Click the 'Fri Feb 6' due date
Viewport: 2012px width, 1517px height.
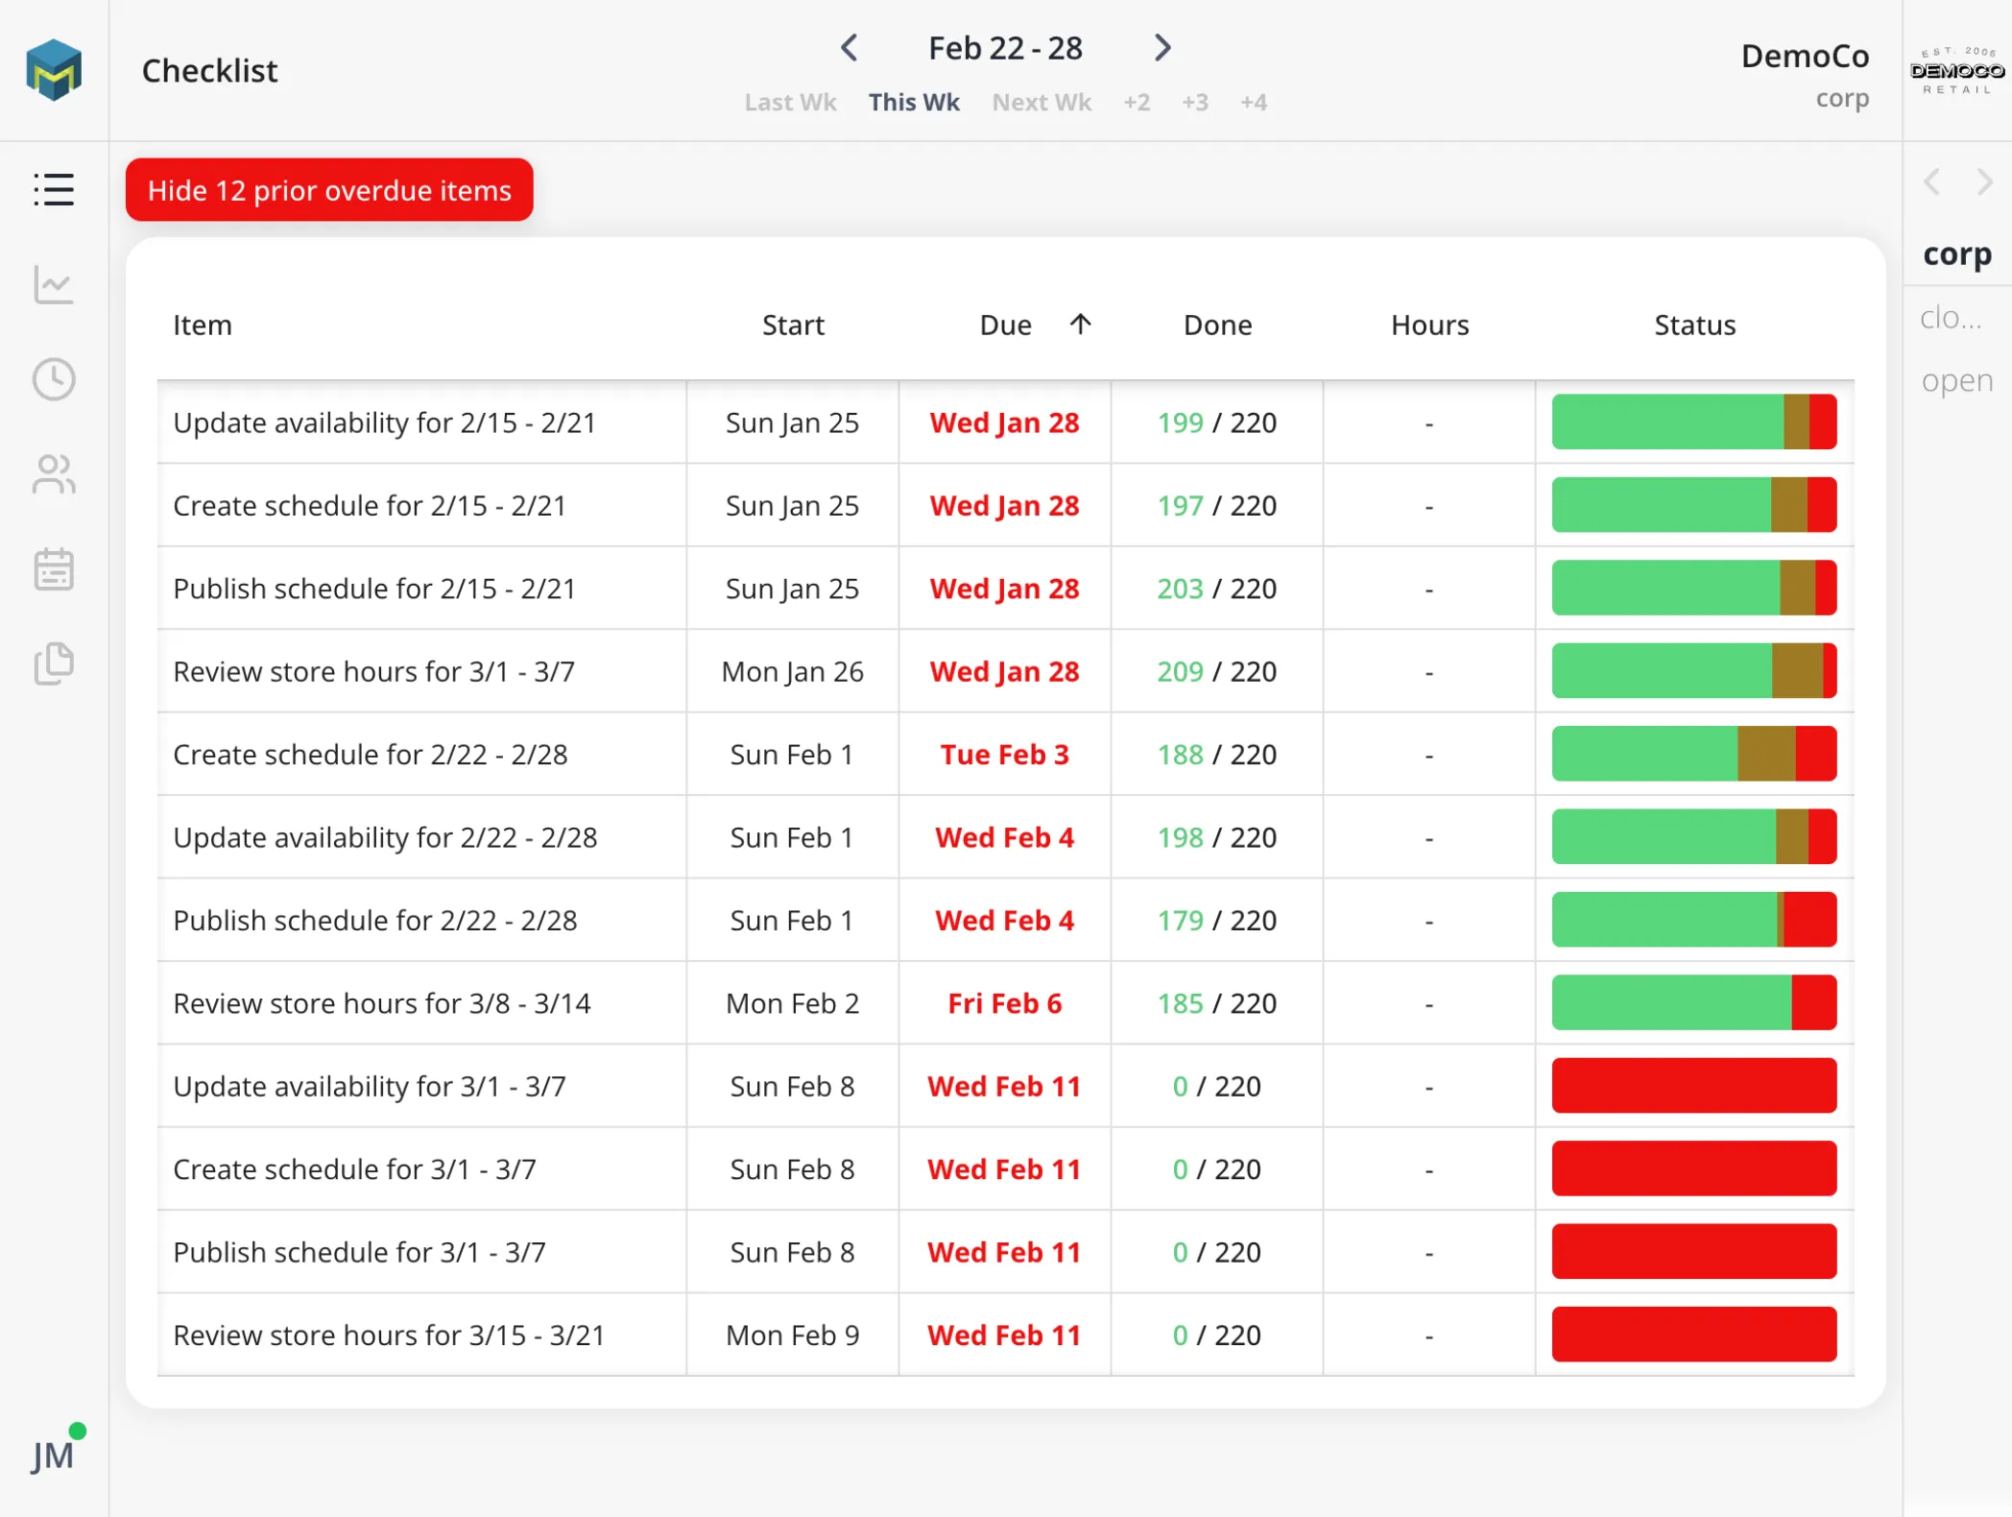tap(1004, 1003)
